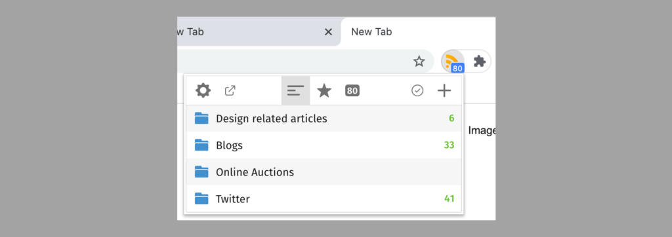Screen dimensions: 672x237
Task: Show starred articles via star icon
Action: point(324,91)
